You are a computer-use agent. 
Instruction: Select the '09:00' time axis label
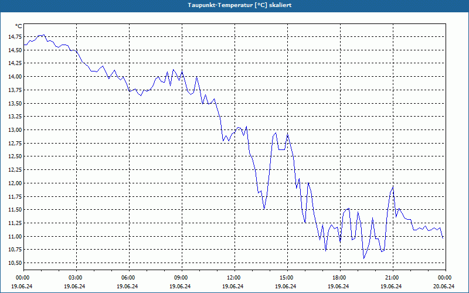pos(182,278)
